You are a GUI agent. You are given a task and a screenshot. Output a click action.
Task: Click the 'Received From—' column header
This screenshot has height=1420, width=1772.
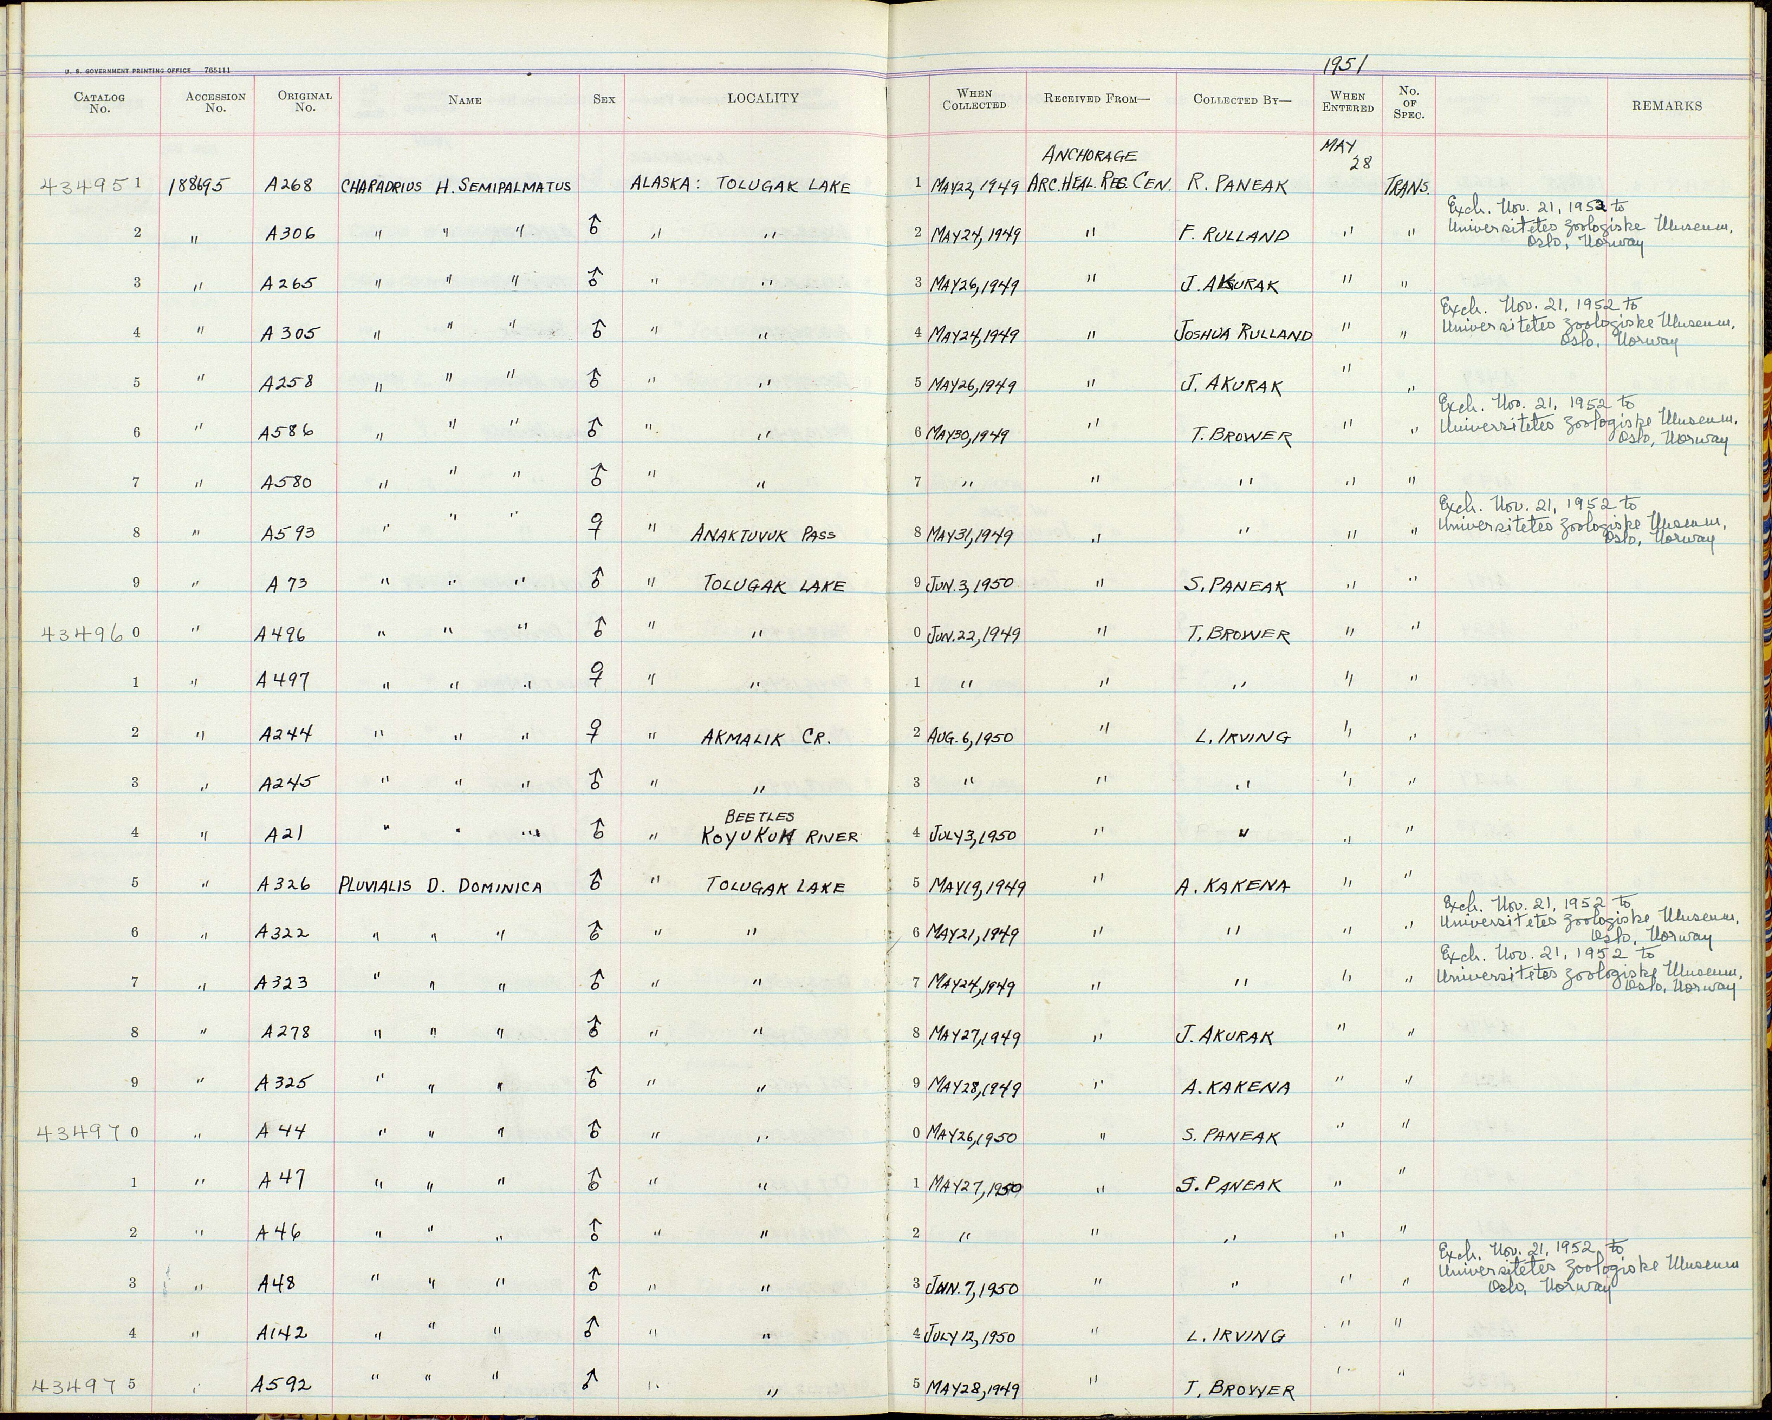[x=1097, y=99]
